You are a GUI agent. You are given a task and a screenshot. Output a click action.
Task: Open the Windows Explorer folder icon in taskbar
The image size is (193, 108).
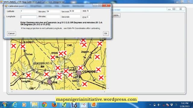pyautogui.click(x=35, y=105)
